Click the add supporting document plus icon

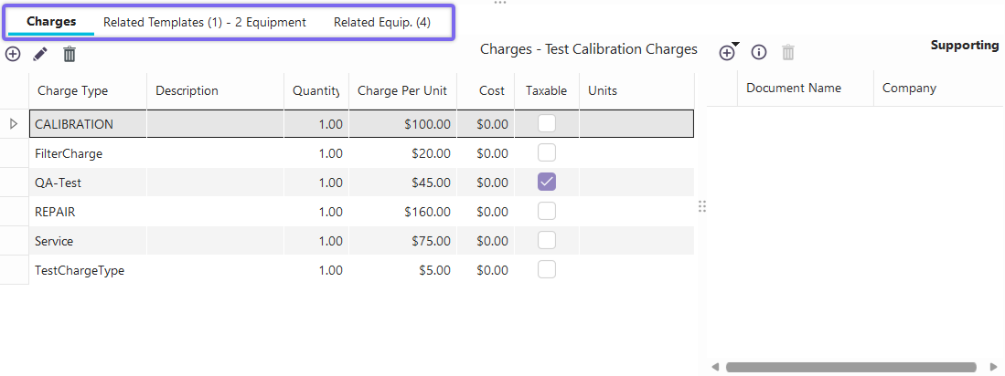click(727, 53)
